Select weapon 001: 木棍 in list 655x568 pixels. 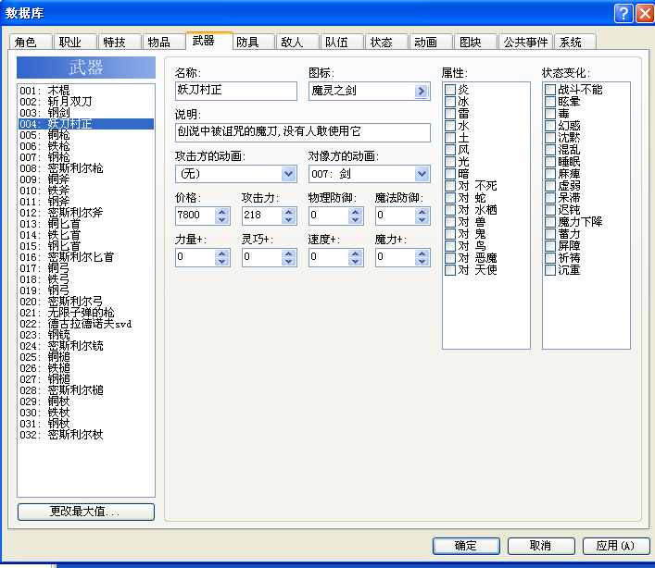(x=86, y=91)
